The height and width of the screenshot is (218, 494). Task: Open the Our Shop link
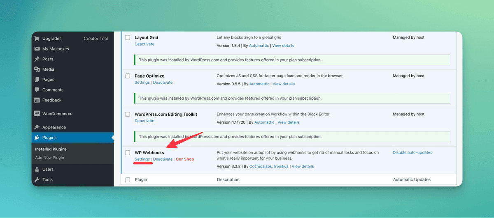[185, 159]
